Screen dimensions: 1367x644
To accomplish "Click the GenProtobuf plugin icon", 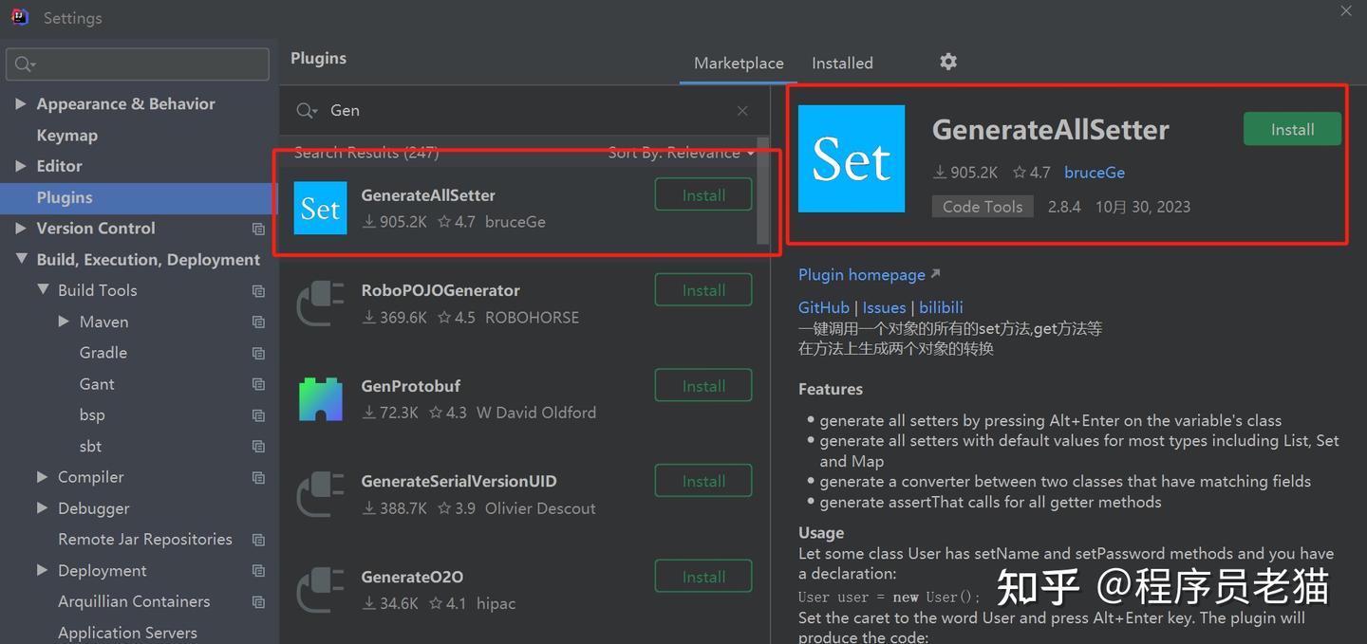I will coord(320,399).
